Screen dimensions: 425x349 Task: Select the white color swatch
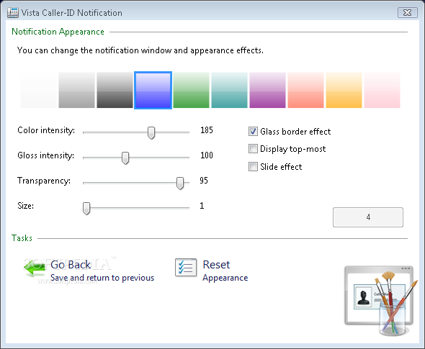[x=38, y=90]
